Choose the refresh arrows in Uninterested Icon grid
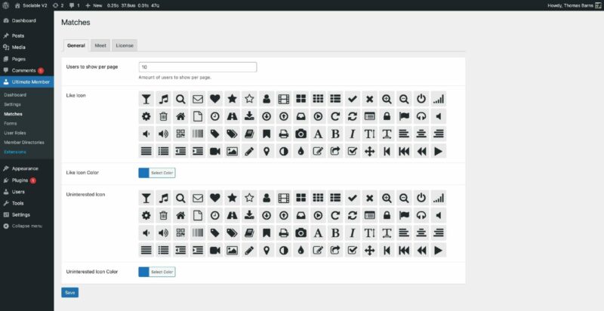 352,215
